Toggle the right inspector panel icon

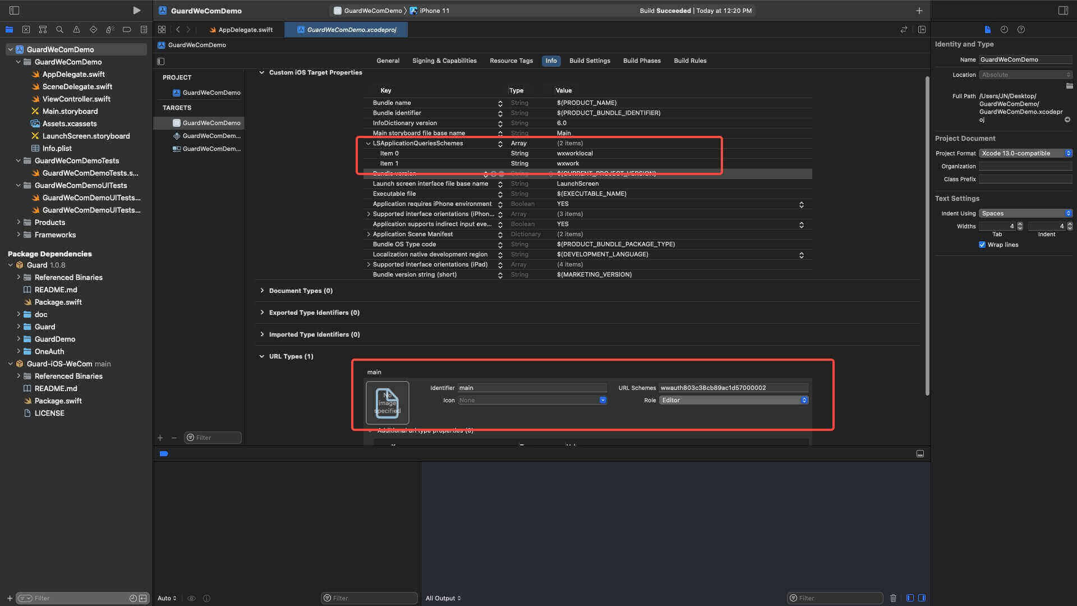(x=1063, y=10)
